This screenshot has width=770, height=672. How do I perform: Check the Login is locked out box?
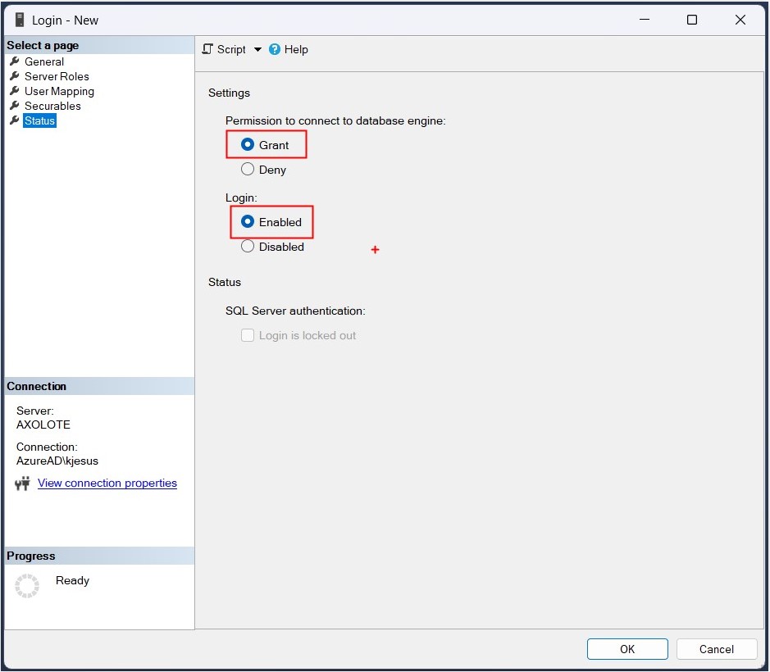click(x=248, y=335)
